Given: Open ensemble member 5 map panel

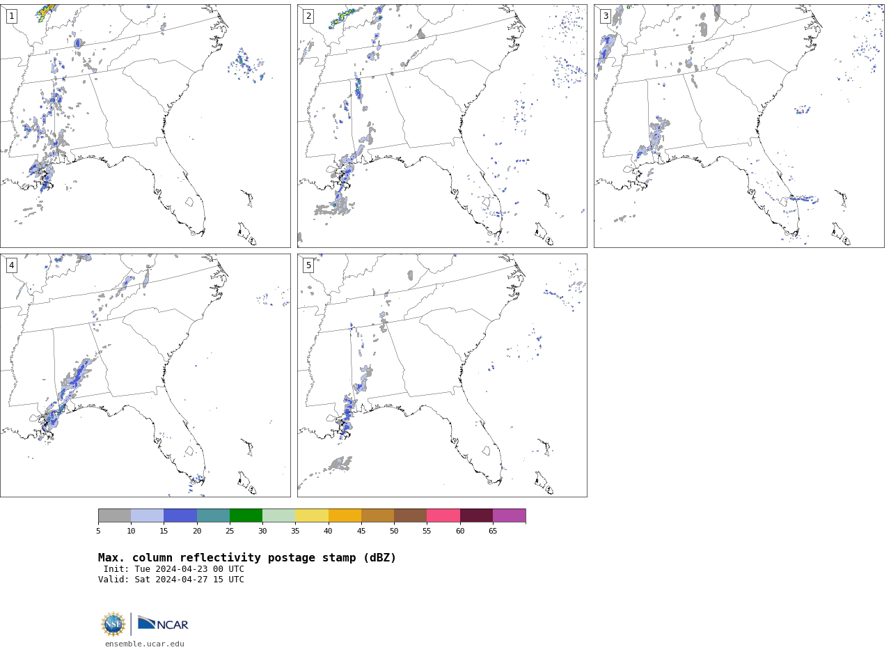Looking at the screenshot, I should (442, 375).
